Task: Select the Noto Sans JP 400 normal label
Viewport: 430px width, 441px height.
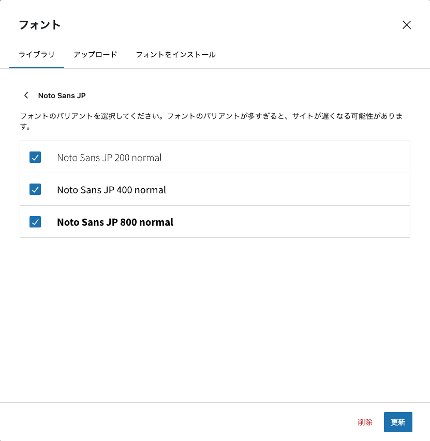Action: [111, 190]
